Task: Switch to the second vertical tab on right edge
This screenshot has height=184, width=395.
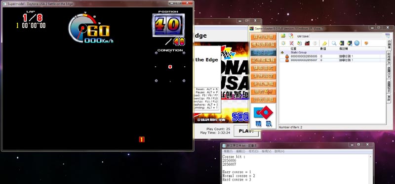Action: click(389, 58)
